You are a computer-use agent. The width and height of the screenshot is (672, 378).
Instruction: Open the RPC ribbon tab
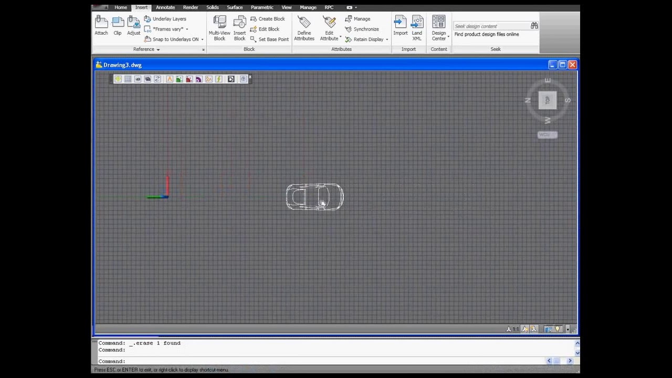pos(329,7)
